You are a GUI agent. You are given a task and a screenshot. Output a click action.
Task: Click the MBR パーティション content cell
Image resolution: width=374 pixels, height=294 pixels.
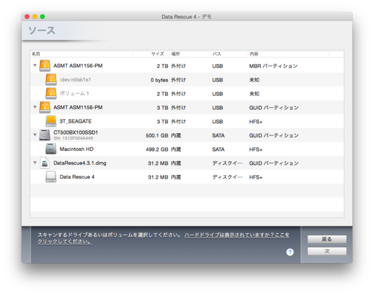(x=274, y=66)
